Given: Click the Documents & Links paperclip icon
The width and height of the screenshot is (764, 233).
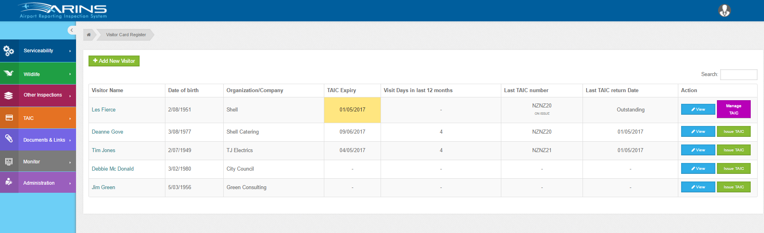Looking at the screenshot, I should tap(9, 139).
